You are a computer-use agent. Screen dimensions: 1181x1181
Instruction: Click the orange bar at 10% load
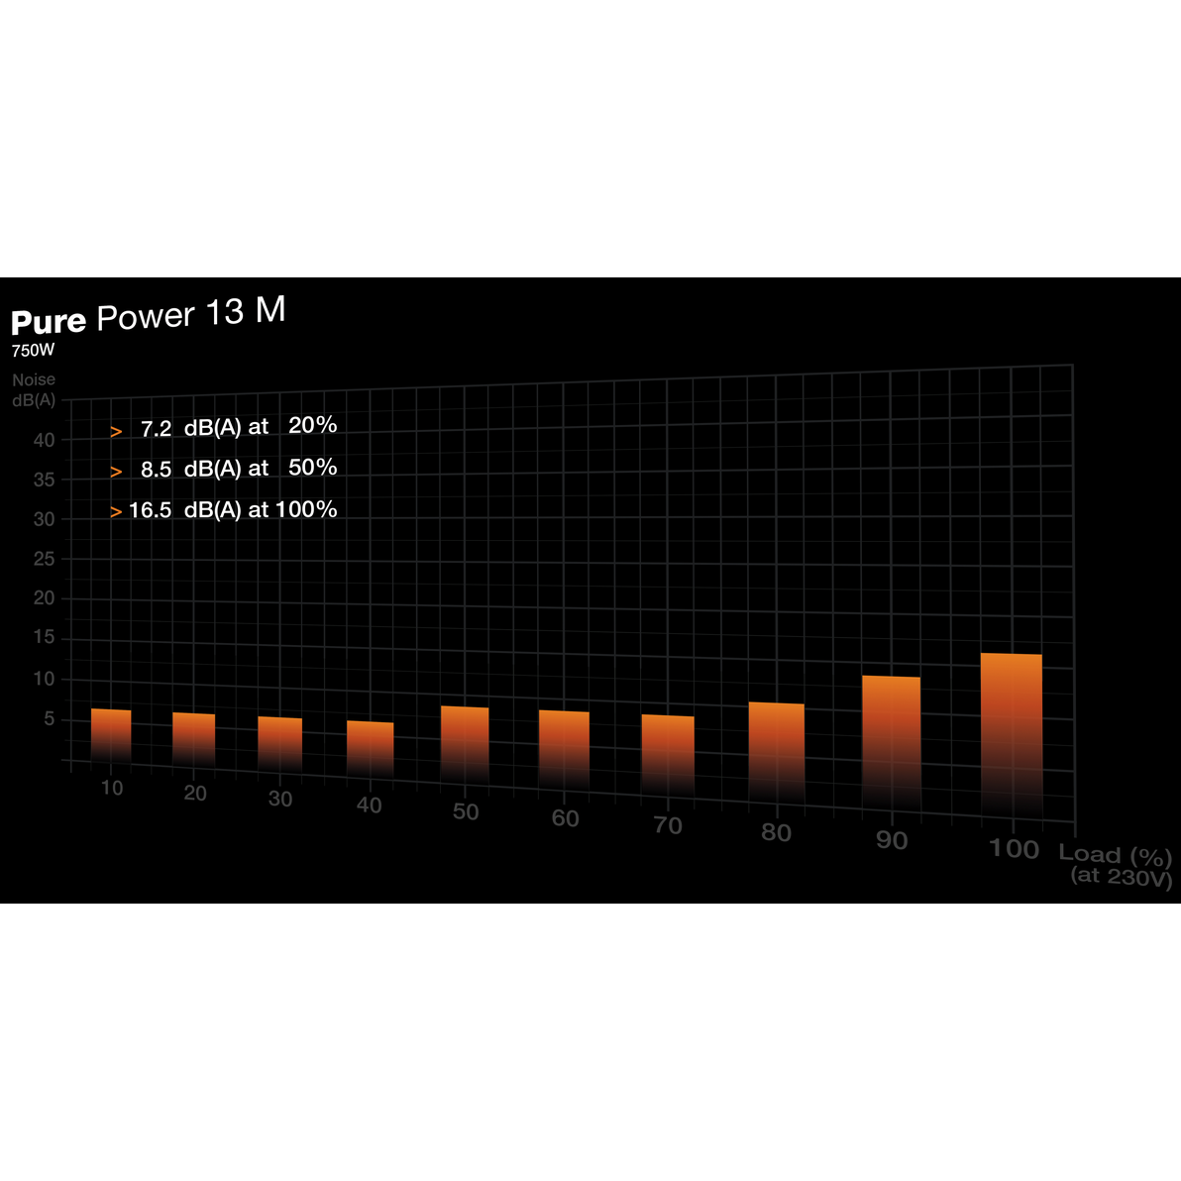point(112,736)
